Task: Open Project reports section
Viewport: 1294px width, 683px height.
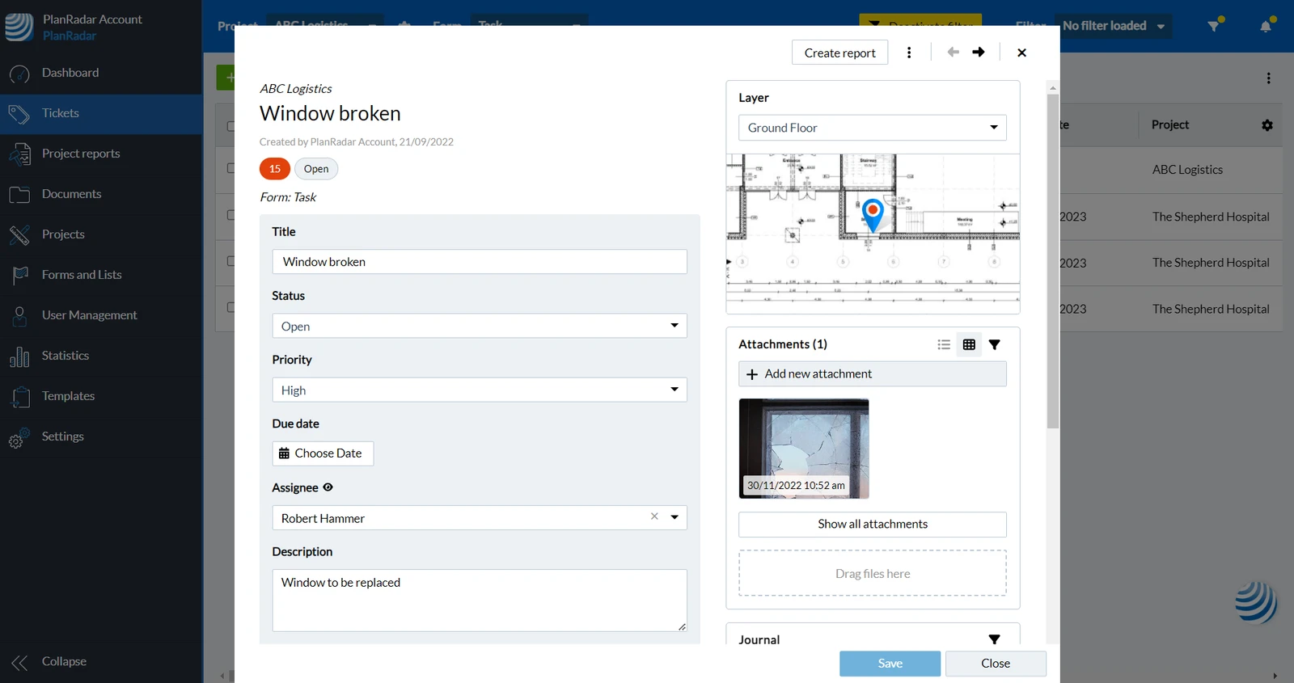Action: pyautogui.click(x=101, y=154)
